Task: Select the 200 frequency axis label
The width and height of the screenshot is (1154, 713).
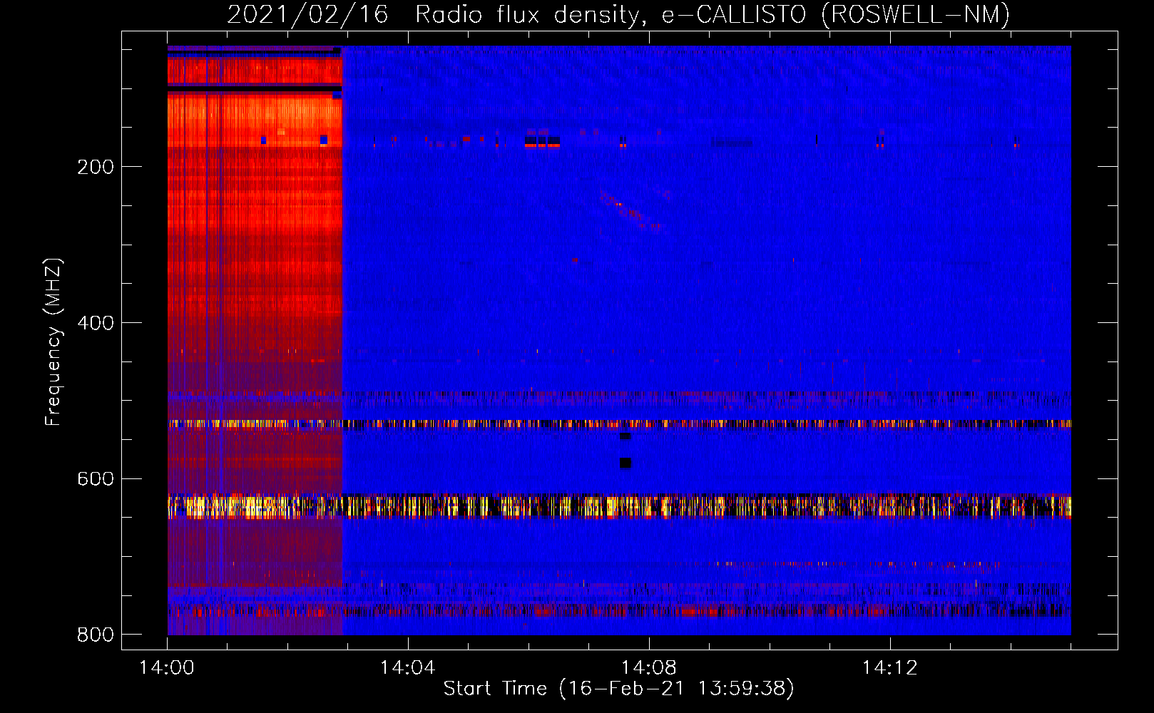Action: (96, 167)
